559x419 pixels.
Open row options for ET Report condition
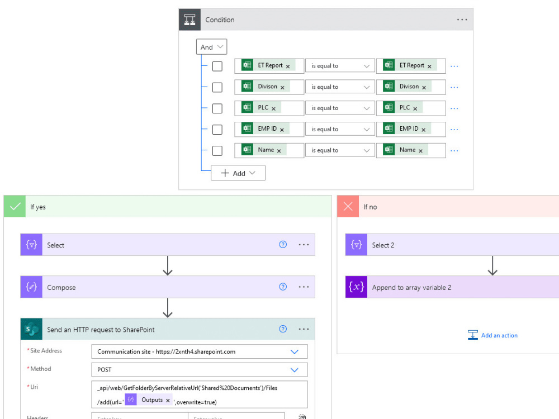click(454, 66)
